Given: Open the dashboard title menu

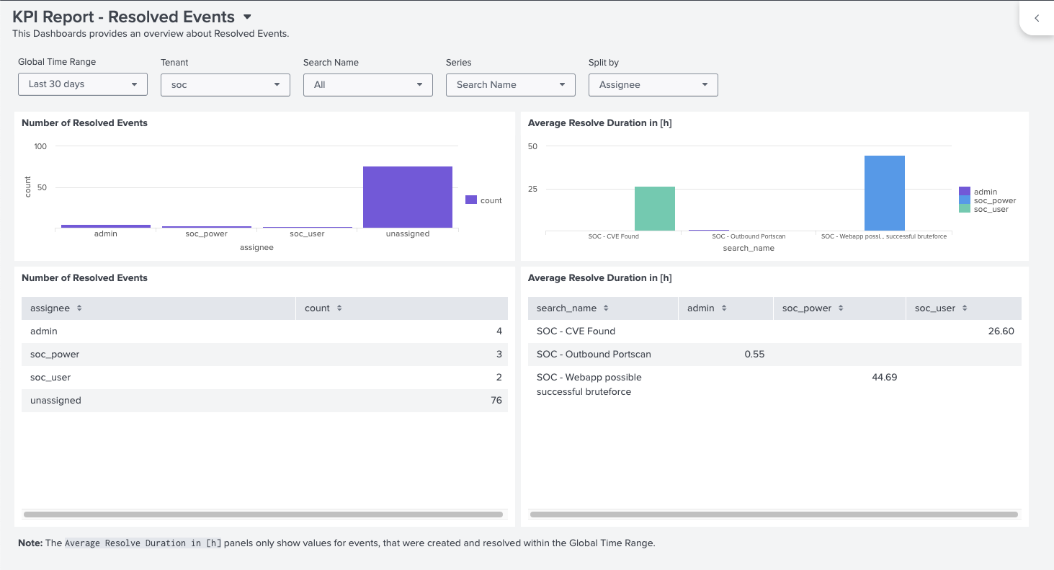Looking at the screenshot, I should point(247,16).
